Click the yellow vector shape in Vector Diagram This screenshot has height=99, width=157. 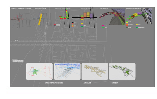click(40, 19)
